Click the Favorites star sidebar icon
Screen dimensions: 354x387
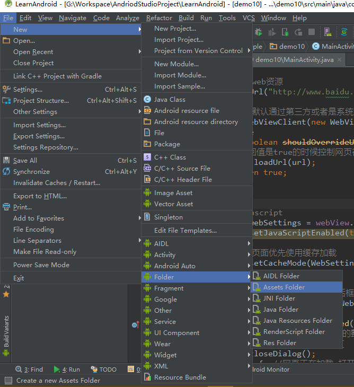click(x=6, y=294)
